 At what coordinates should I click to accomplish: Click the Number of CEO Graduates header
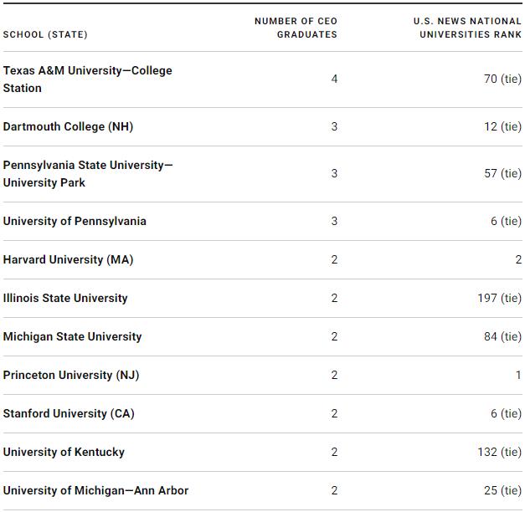coord(296,28)
